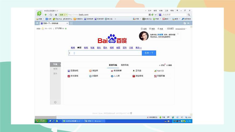Open the 京东商城 navigation shortcut
The width and height of the screenshot is (235, 132).
click(73, 76)
